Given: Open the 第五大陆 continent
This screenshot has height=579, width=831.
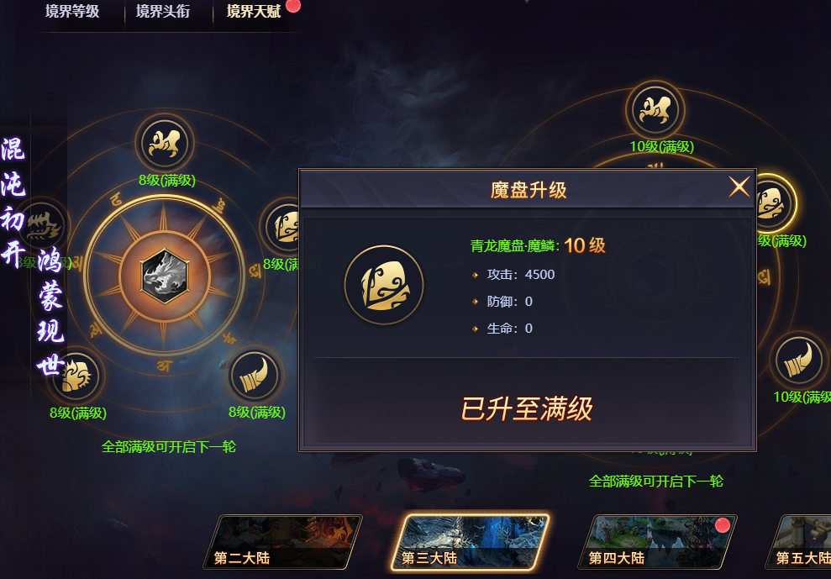Looking at the screenshot, I should click(797, 542).
